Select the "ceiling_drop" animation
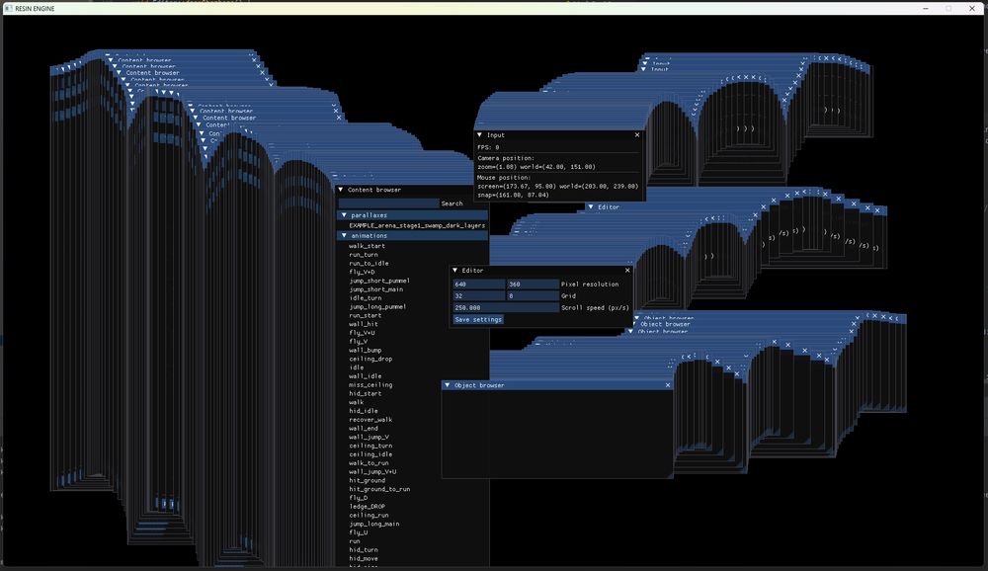 click(370, 359)
